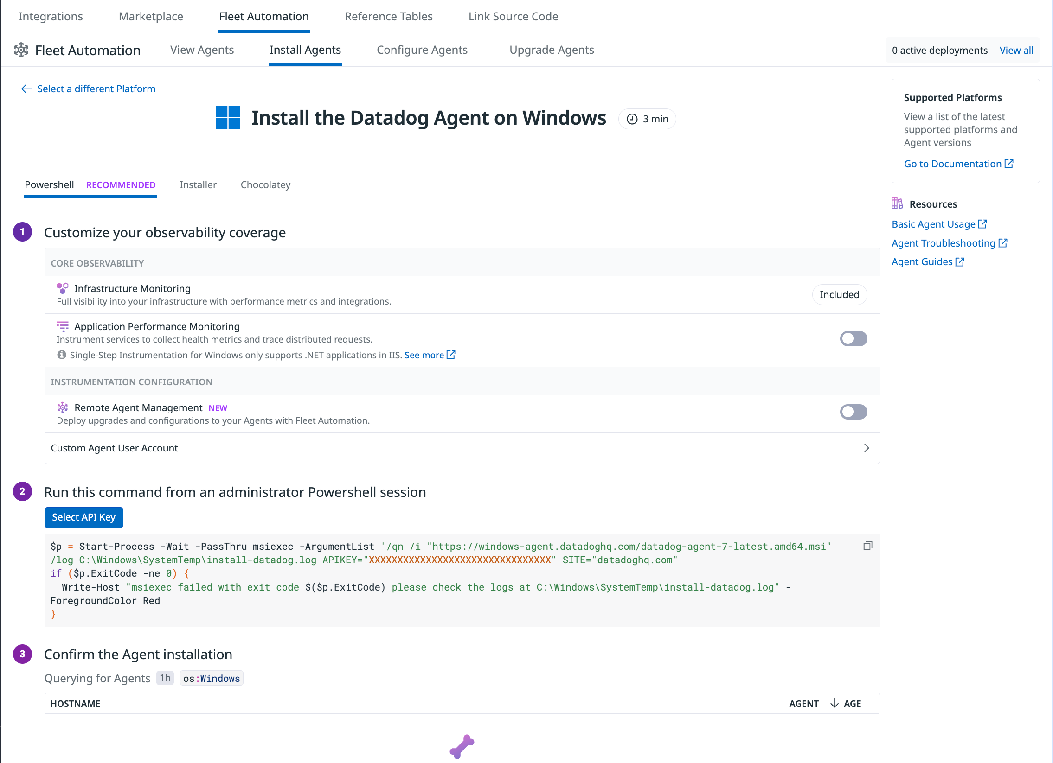Click the back arrow beside Select a different Platform
Screen dimensions: 1053x763
click(26, 89)
